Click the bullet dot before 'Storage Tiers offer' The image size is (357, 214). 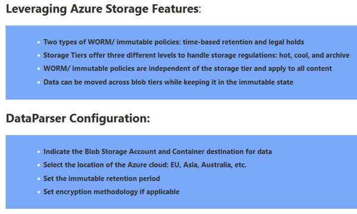pos(39,55)
